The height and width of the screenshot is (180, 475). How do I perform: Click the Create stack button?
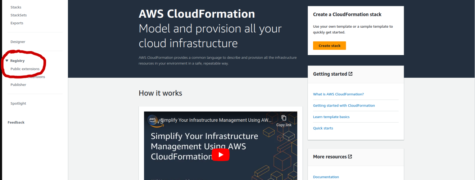pos(329,46)
